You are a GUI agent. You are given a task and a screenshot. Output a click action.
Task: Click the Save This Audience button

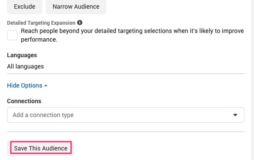pyautogui.click(x=41, y=148)
